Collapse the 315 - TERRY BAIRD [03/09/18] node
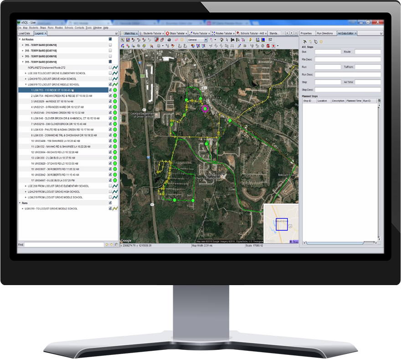401x359 pixels. pyautogui.click(x=23, y=62)
